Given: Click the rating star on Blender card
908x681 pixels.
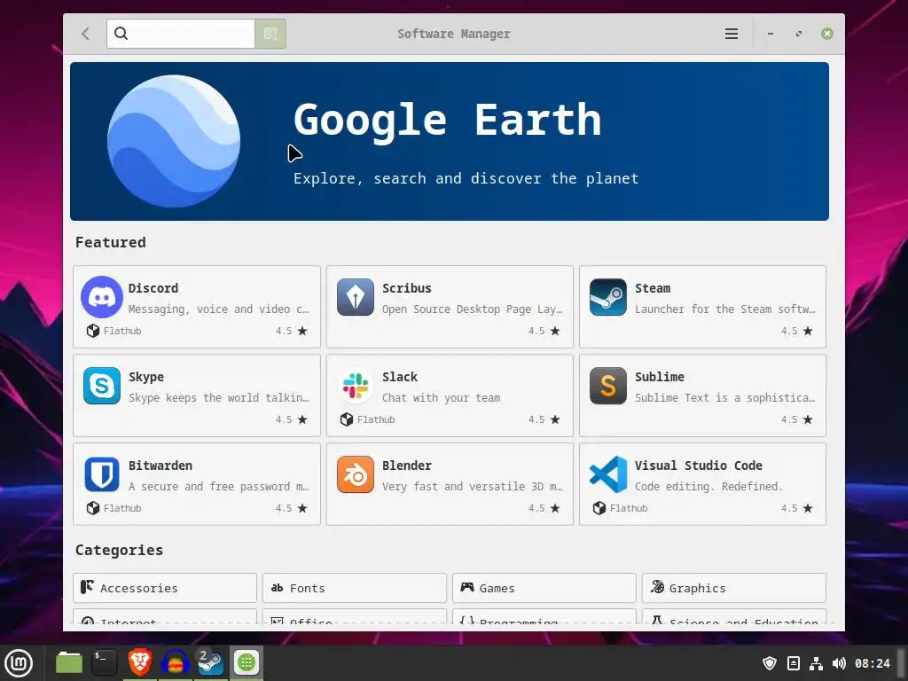Looking at the screenshot, I should pos(555,508).
